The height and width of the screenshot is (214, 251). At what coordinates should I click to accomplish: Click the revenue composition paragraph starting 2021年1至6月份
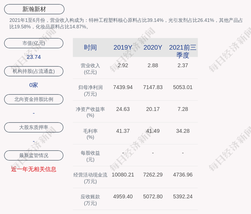[x=126, y=23]
